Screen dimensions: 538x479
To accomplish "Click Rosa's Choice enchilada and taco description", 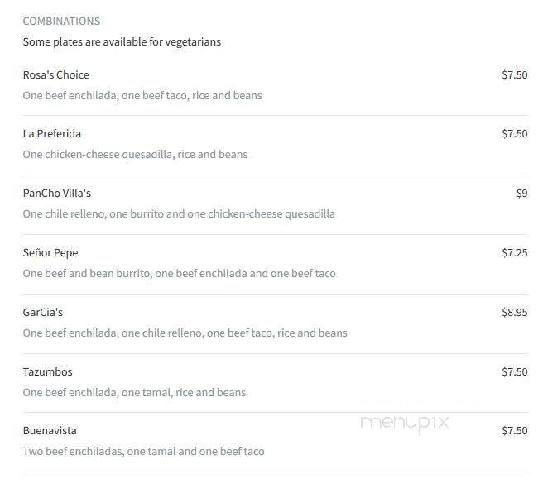I will tap(142, 95).
